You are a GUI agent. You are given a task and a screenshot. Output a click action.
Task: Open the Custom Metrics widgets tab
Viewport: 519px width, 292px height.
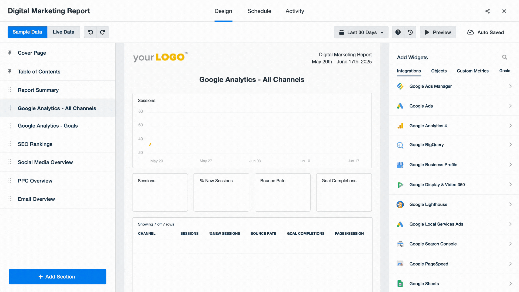[473, 71]
